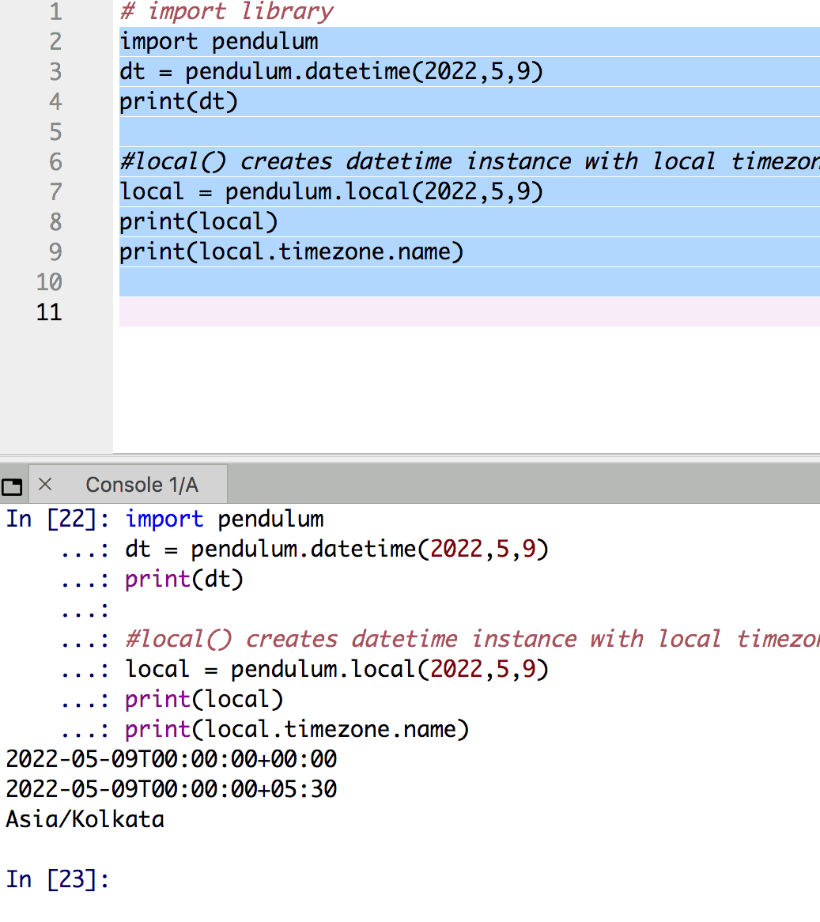Click the Asia/Kolkata output in the console
Viewport: 820px width, 922px height.
pos(85,819)
